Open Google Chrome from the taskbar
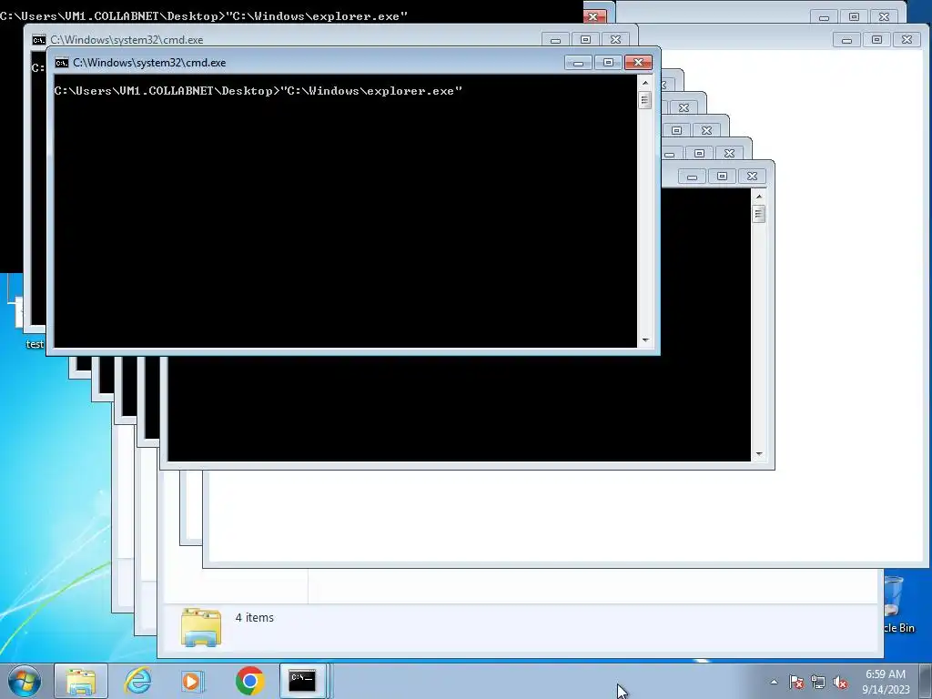The height and width of the screenshot is (699, 932). [249, 681]
